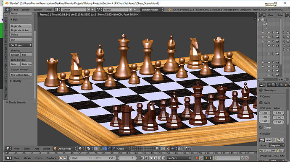290x162 pixels.
Task: Open the image Source Single Image dropdown
Action: point(277,145)
